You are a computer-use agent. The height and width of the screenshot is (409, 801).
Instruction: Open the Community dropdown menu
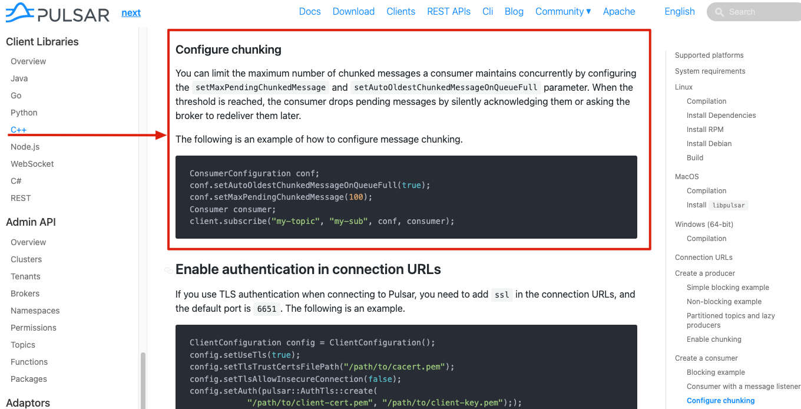[563, 11]
